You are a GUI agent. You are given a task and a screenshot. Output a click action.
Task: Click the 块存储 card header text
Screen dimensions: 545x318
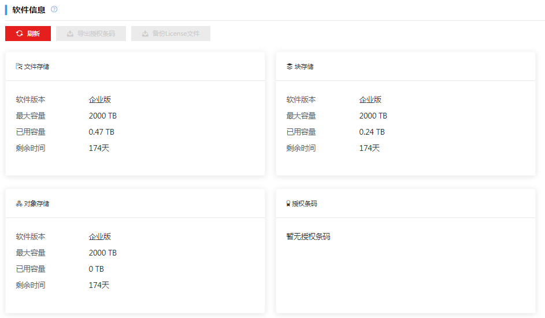[x=304, y=66]
